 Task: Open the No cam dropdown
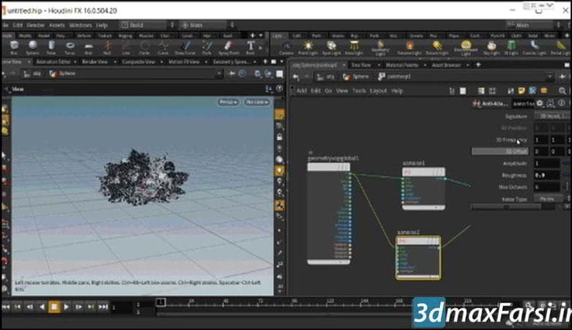[x=257, y=102]
